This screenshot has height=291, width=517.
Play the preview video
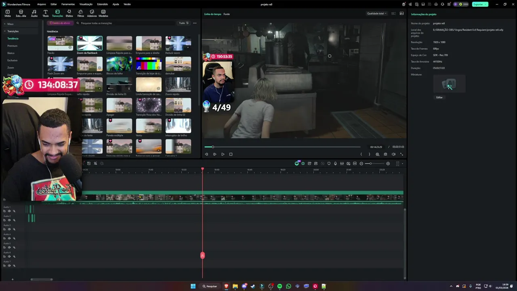coord(223,154)
